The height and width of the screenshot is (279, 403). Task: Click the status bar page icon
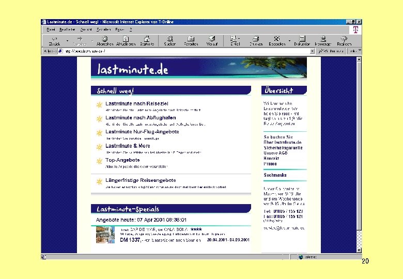44,257
